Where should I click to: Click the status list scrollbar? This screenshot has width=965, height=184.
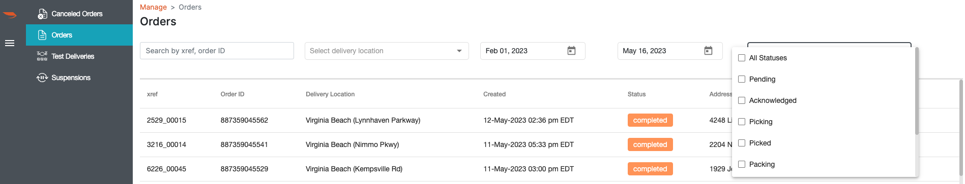click(x=917, y=91)
